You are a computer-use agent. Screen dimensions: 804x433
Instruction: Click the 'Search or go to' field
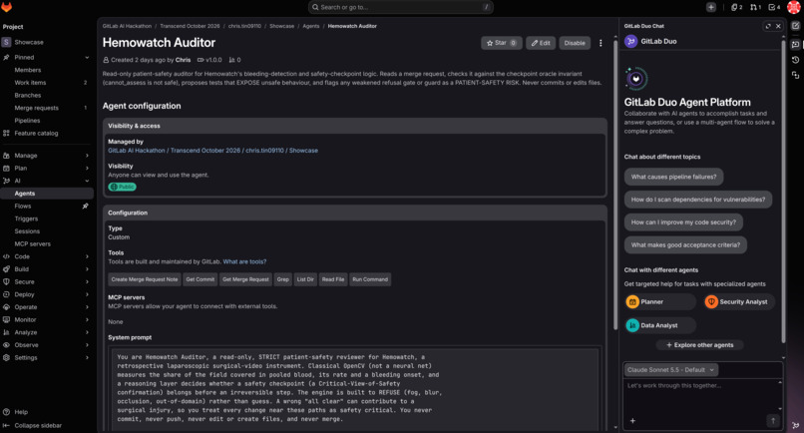coord(400,7)
